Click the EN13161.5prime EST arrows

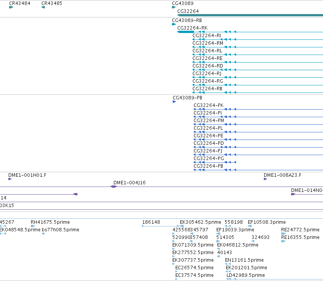228,264
